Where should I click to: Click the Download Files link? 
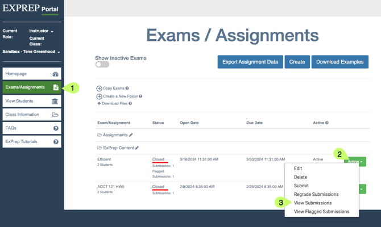[x=115, y=103]
